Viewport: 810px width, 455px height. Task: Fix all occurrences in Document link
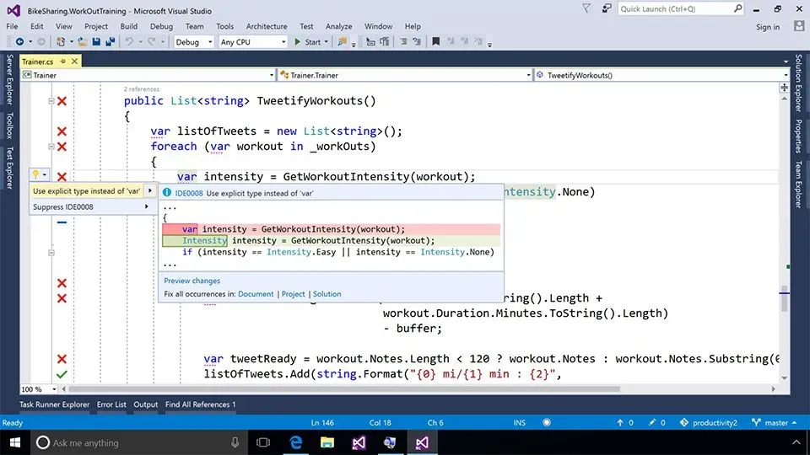[256, 294]
